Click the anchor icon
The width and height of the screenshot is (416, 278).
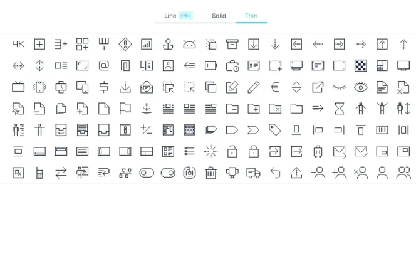coord(168,44)
